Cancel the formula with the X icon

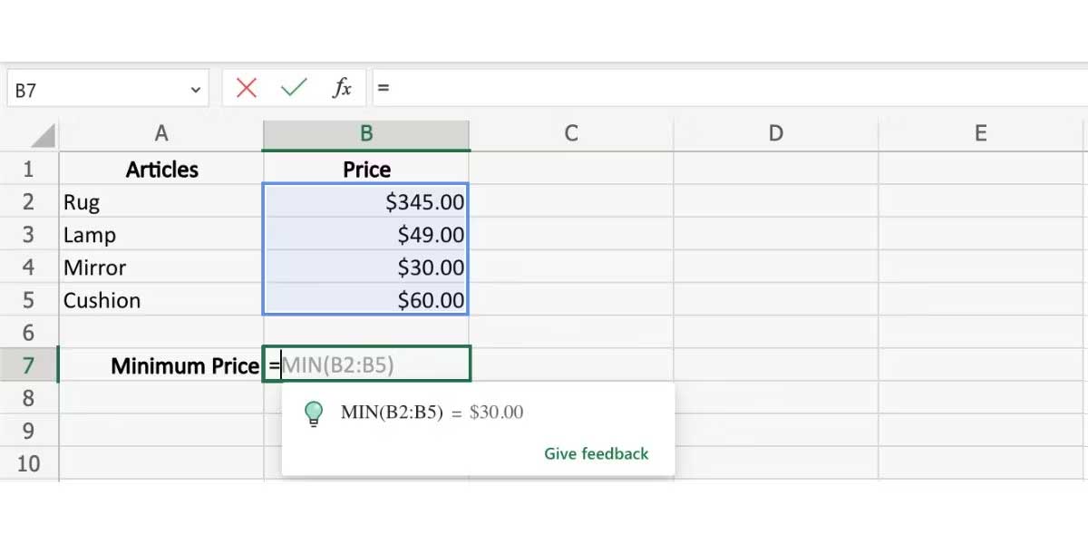click(246, 87)
